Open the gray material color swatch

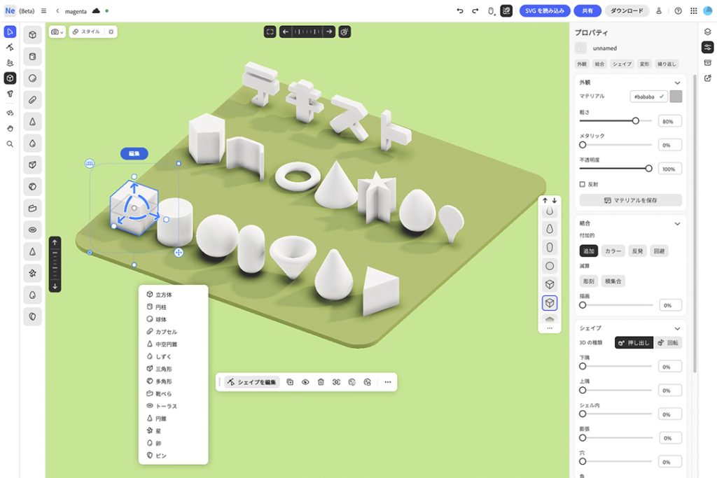click(676, 97)
